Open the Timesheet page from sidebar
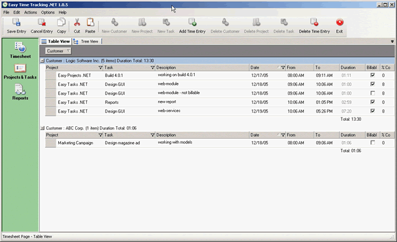 20,50
